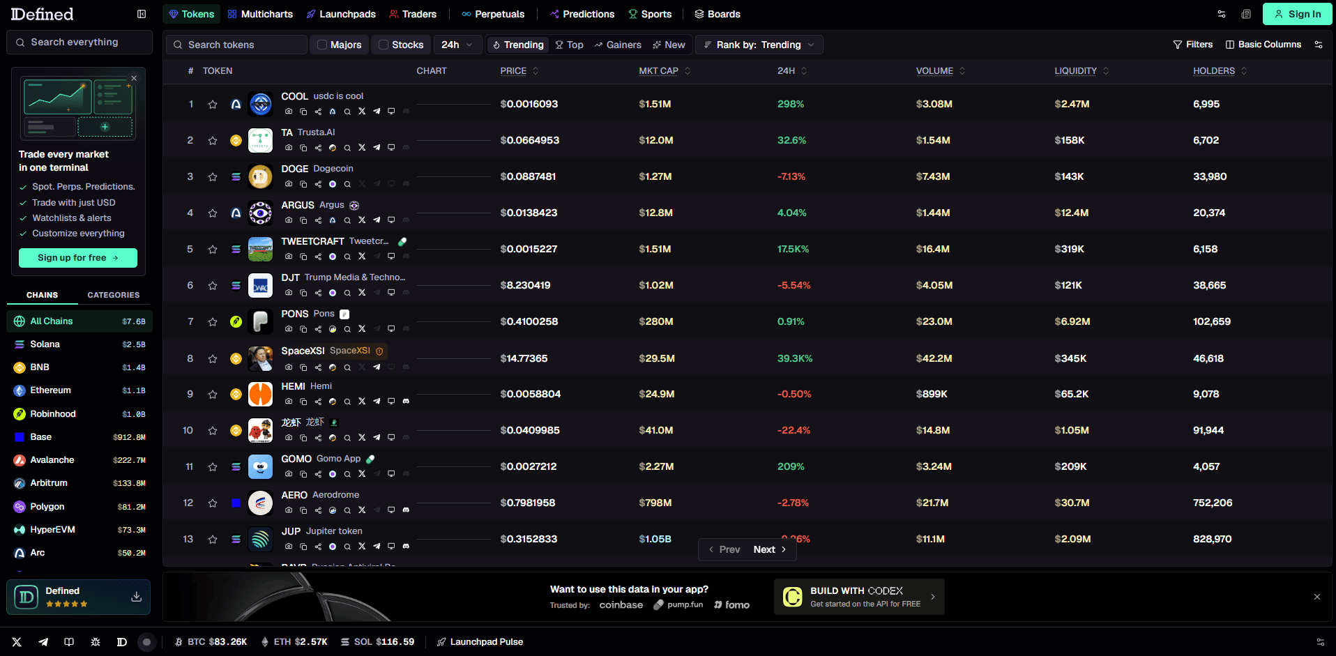Screen dimensions: 1336x656
Task: Open the Discord icon in the HEMI row
Action: tap(406, 402)
